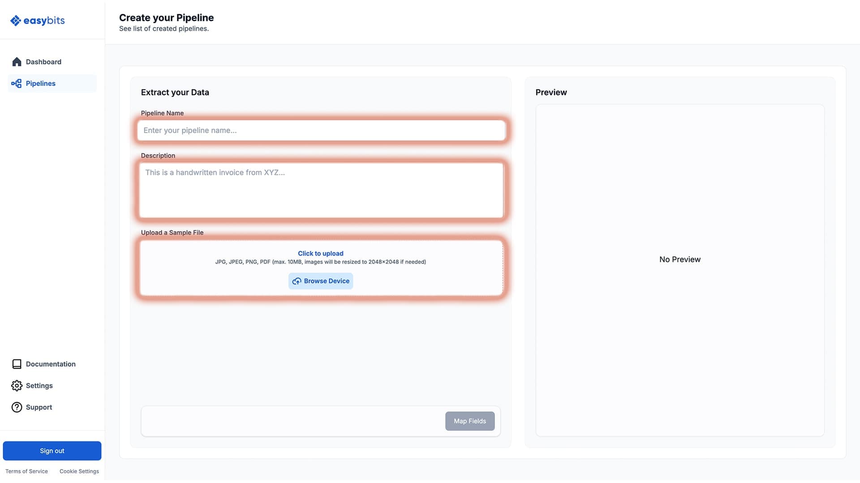The image size is (860, 483).
Task: Click the Settings gear icon
Action: pos(17,386)
